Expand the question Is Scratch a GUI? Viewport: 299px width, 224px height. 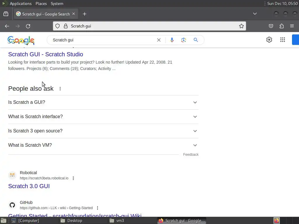pyautogui.click(x=103, y=102)
